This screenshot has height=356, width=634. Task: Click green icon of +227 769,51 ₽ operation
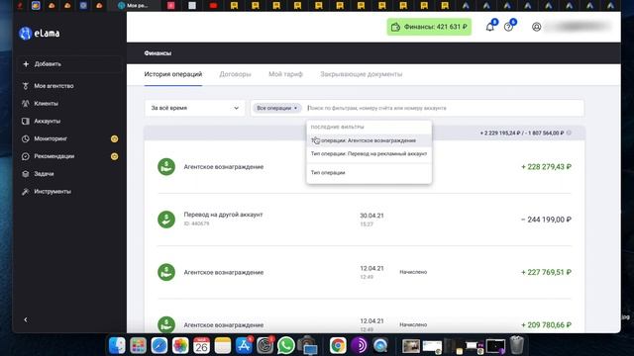pos(166,273)
